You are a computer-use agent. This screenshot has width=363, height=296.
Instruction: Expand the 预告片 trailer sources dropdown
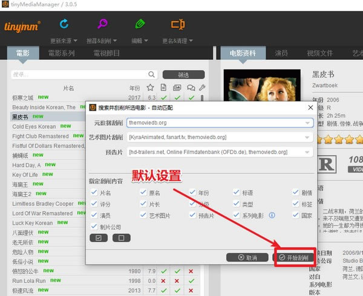pyautogui.click(x=220, y=152)
